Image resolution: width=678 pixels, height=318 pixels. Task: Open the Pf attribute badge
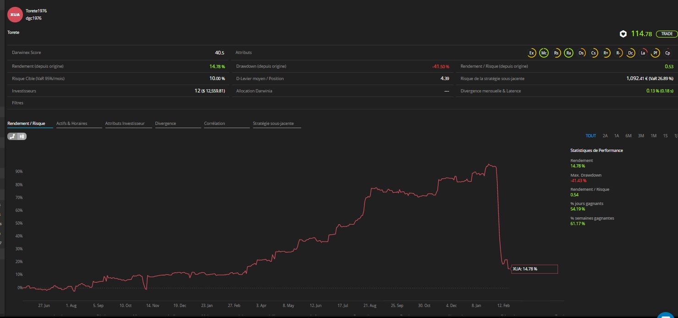pos(656,53)
